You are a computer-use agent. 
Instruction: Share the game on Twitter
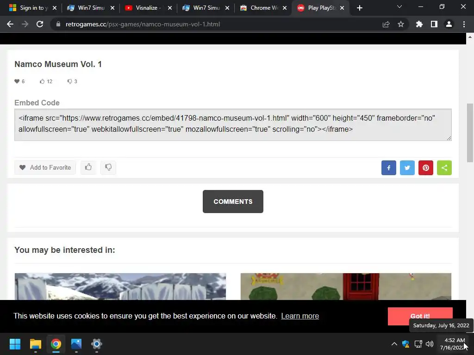(407, 168)
